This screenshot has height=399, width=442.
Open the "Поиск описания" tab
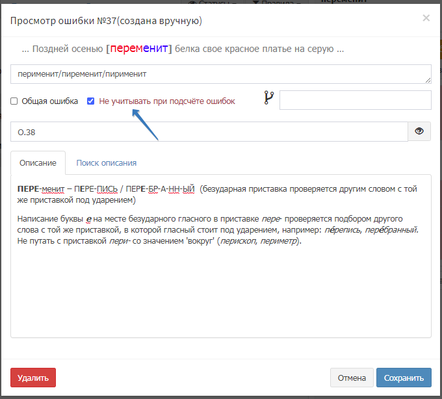coord(106,163)
